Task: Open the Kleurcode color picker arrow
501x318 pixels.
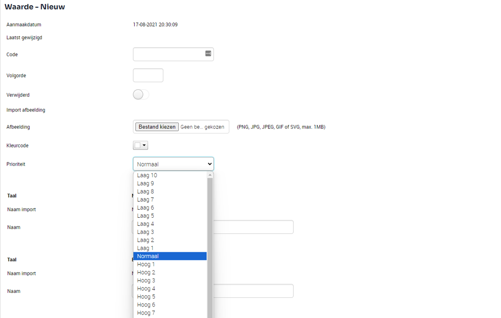Action: tap(144, 145)
